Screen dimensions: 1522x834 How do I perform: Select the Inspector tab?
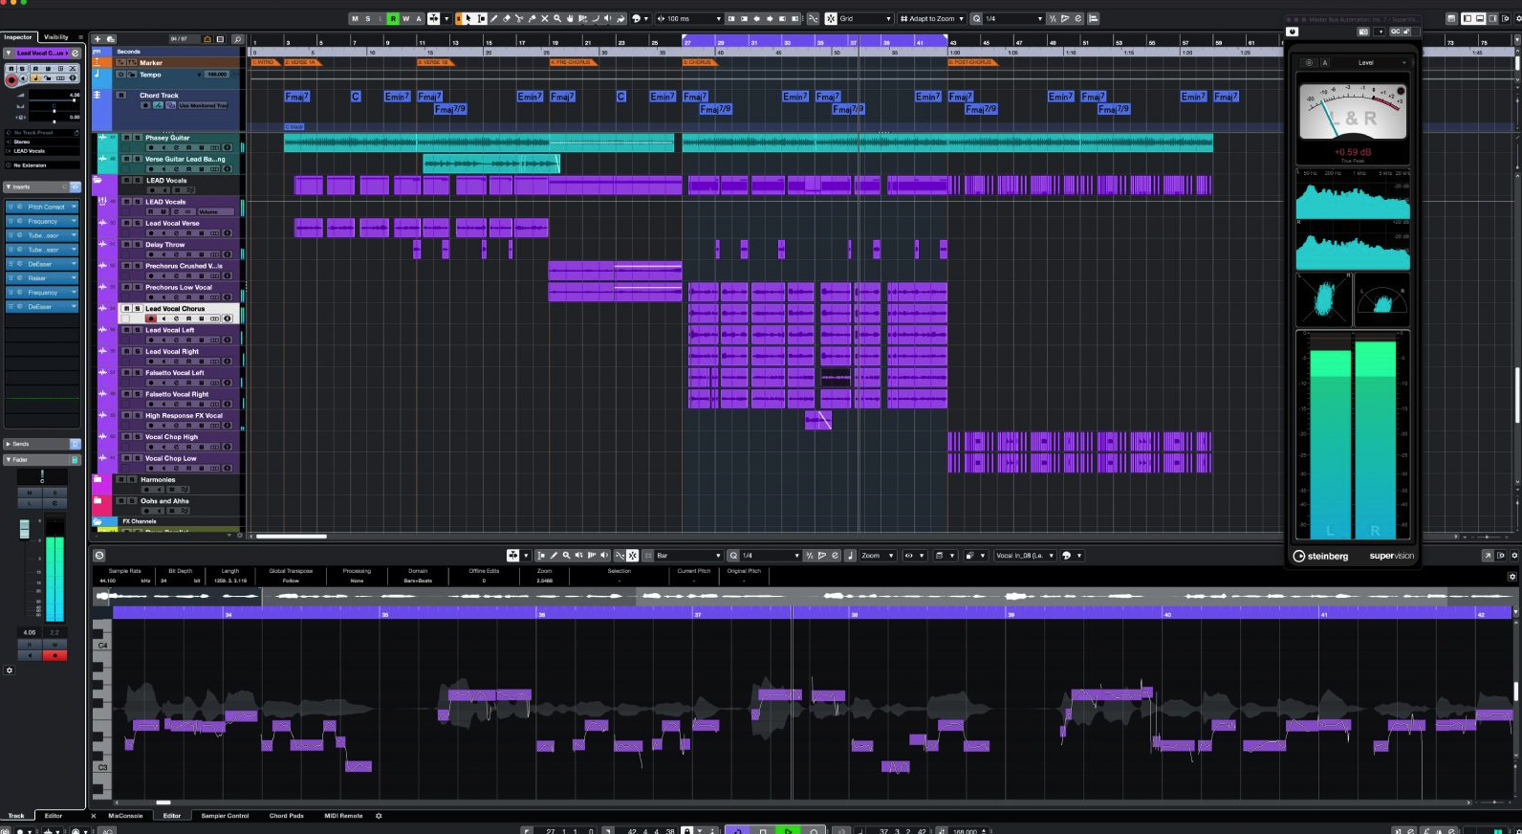(x=18, y=37)
